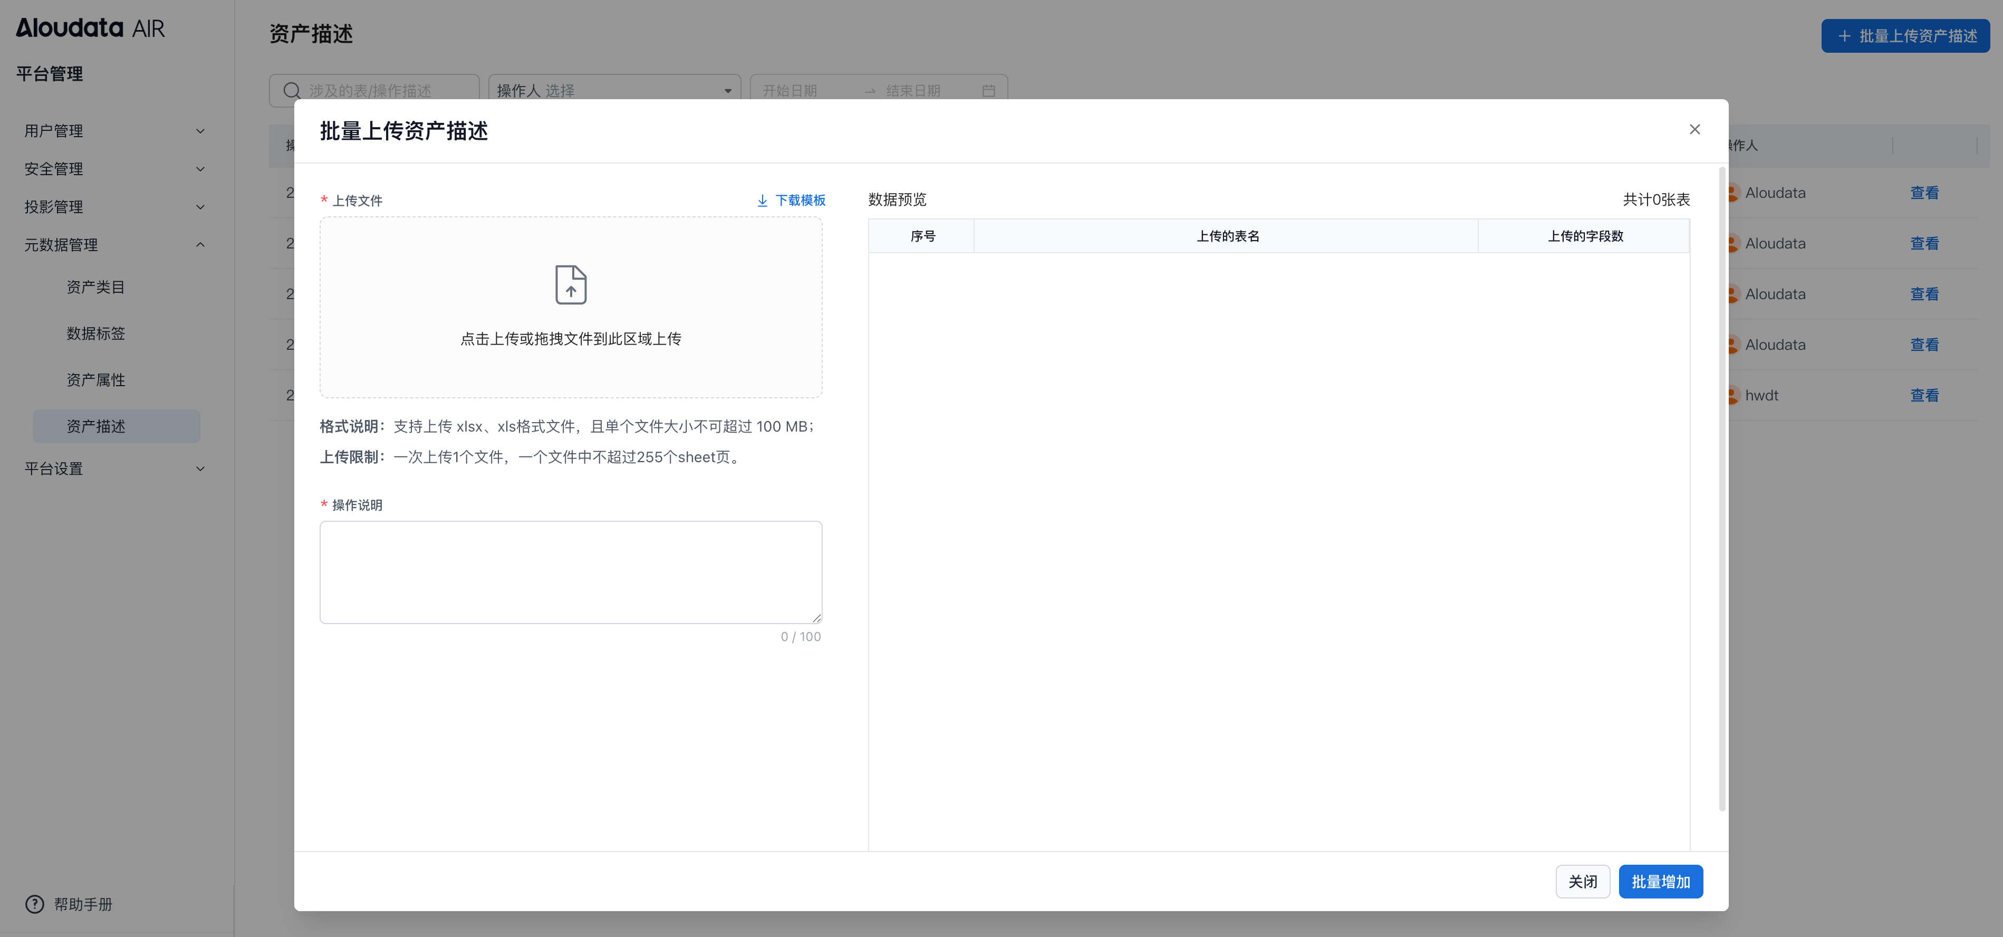This screenshot has width=2003, height=937.
Task: Click the 批量增加 button
Action: [x=1660, y=881]
